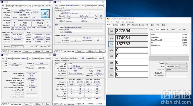Run the OGL benchmark button
This screenshot has height=106, width=193.
pos(111,75)
